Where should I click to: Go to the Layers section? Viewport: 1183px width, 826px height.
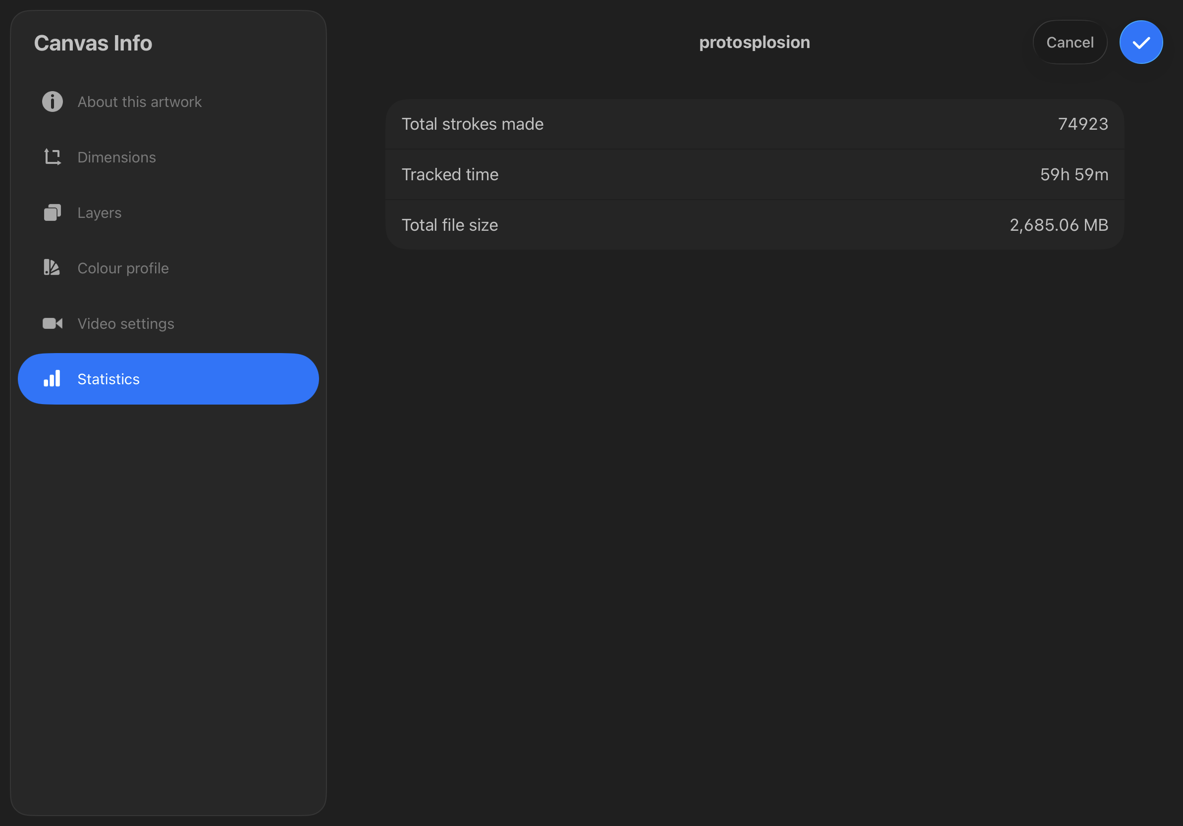pos(100,212)
